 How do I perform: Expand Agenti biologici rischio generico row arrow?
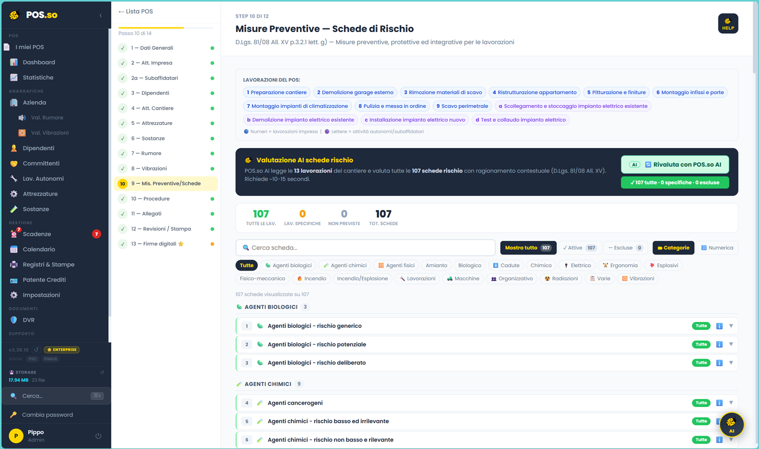[731, 326]
